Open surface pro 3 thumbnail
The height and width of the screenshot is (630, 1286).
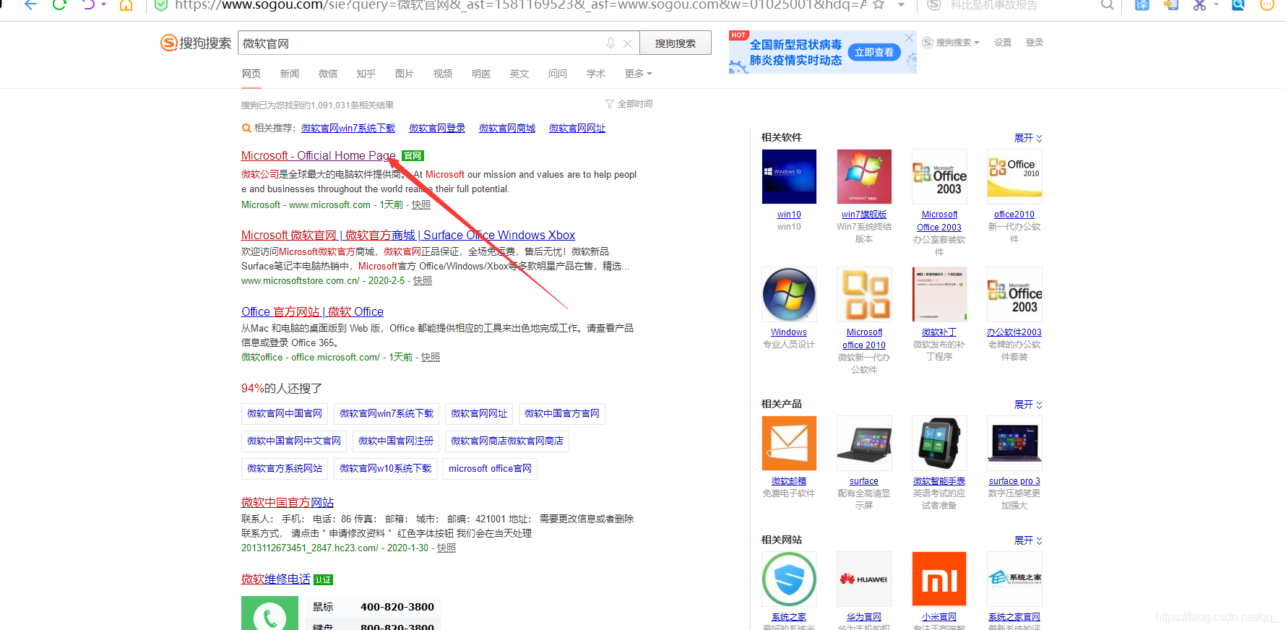(x=1014, y=443)
